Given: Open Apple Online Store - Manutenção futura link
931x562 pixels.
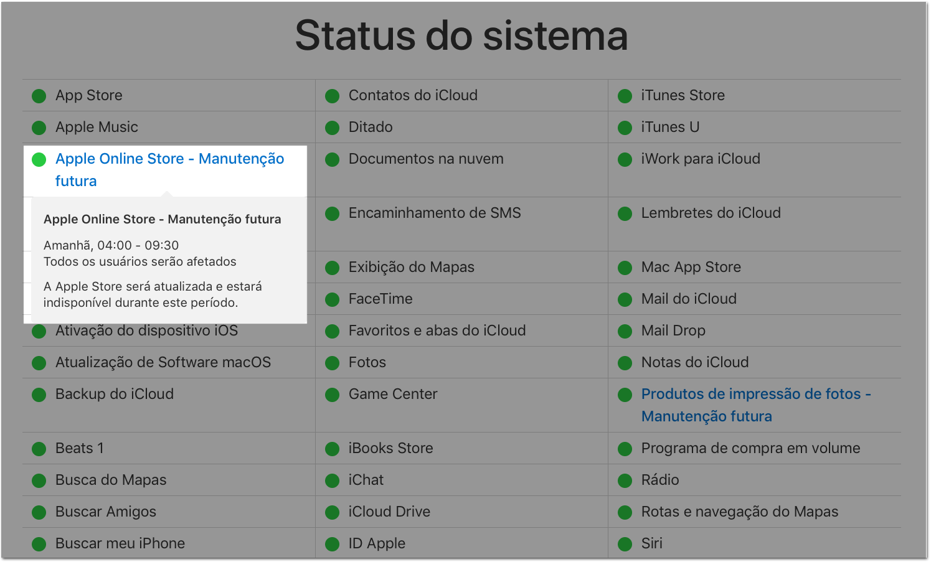Looking at the screenshot, I should 169,170.
